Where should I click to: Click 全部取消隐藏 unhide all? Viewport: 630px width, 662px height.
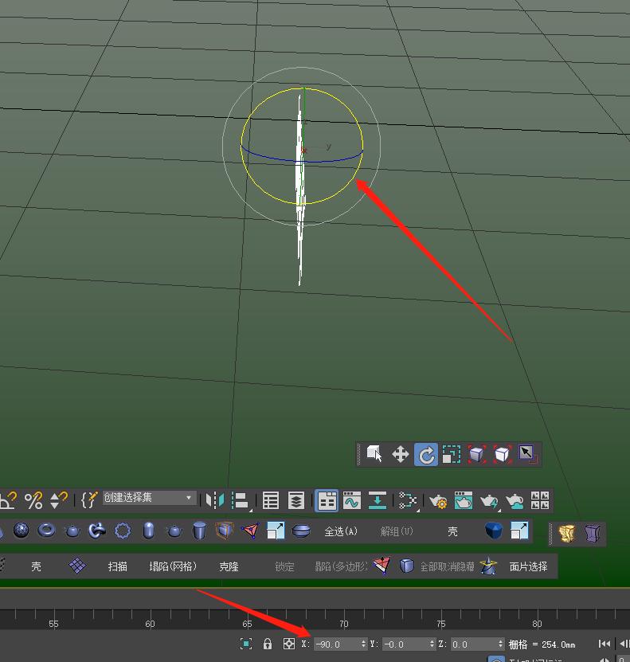point(448,566)
